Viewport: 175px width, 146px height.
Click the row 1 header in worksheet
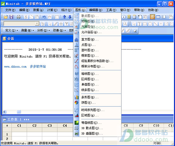(7, 134)
